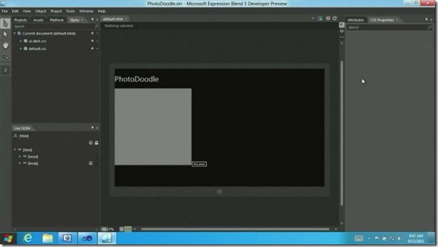
Task: Open the Help menu
Action: pyautogui.click(x=101, y=11)
